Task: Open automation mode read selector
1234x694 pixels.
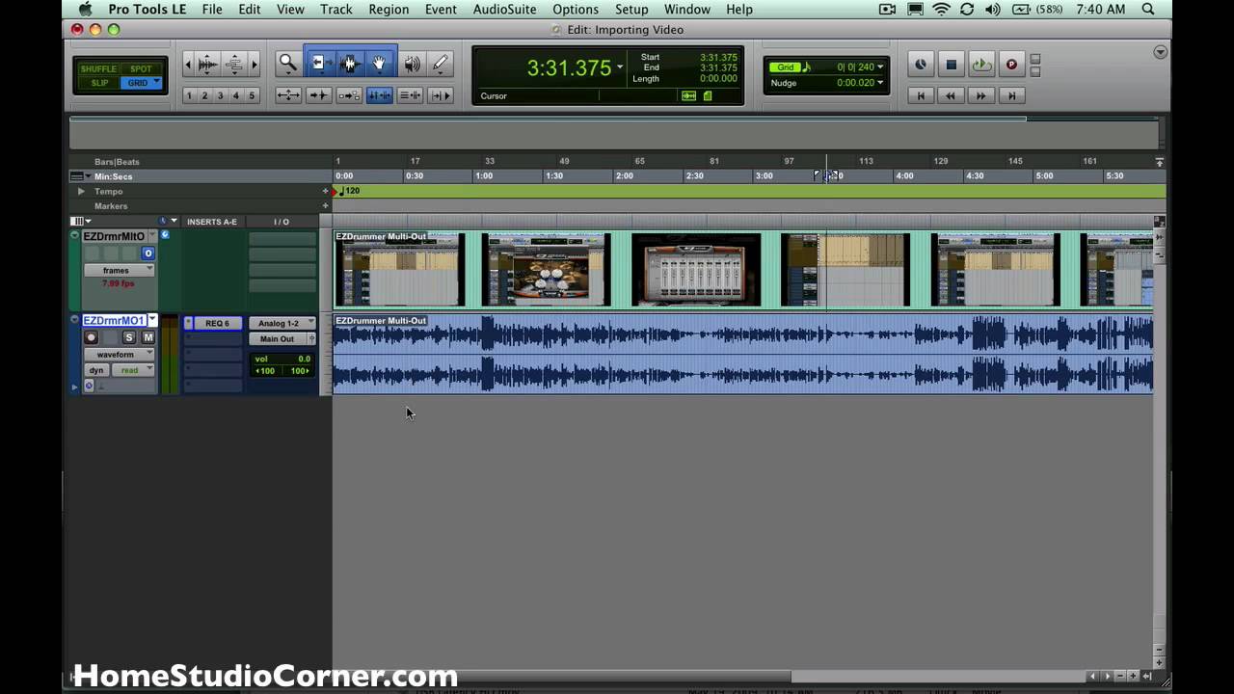Action: point(132,370)
